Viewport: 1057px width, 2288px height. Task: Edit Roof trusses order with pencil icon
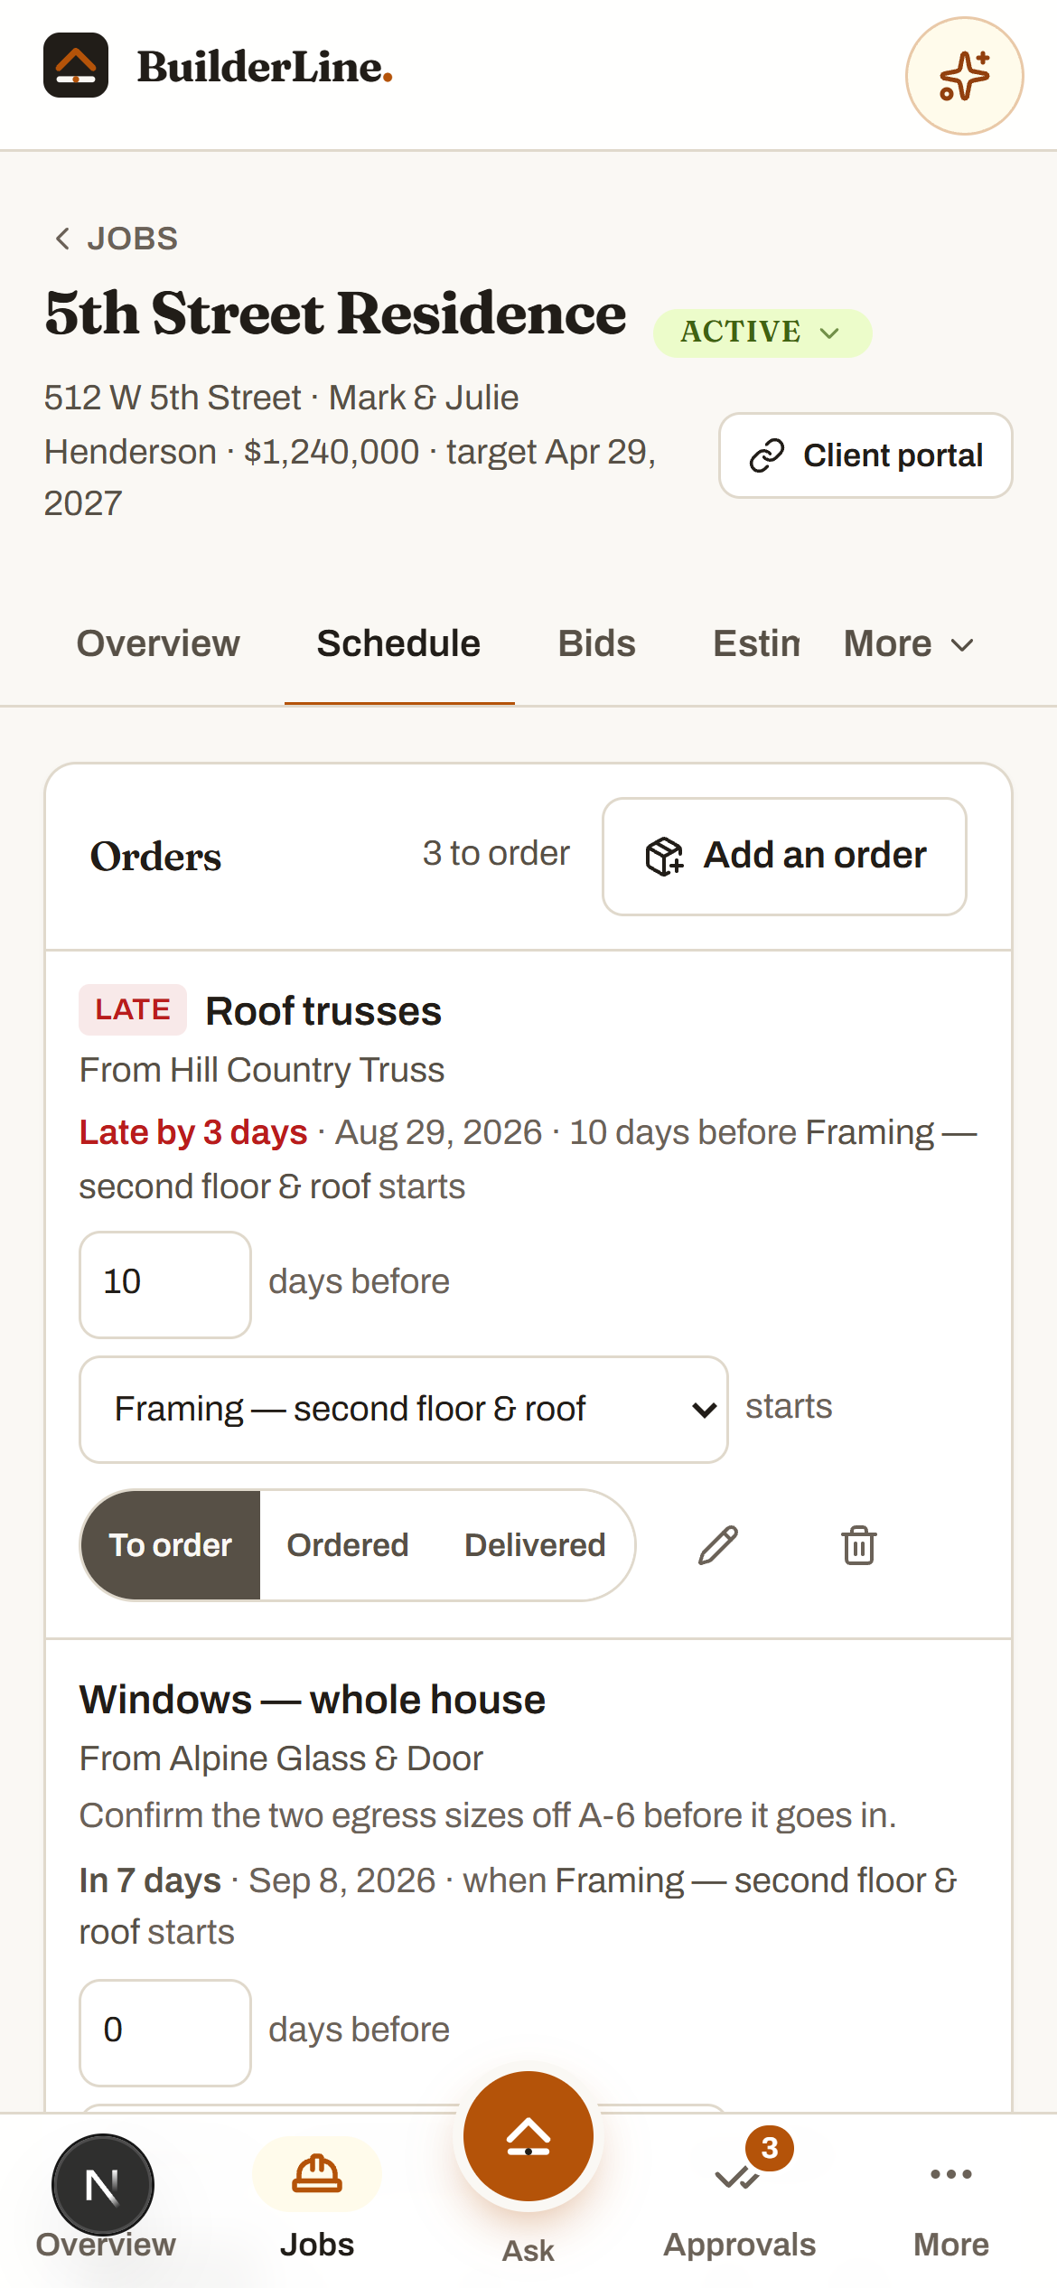[x=718, y=1545]
